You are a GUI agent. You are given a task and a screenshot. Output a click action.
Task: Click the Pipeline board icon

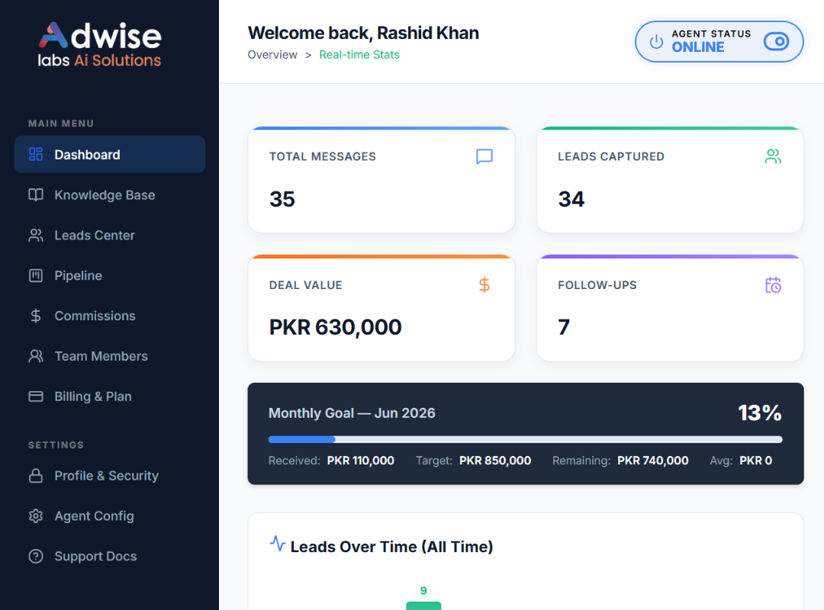[x=36, y=275]
